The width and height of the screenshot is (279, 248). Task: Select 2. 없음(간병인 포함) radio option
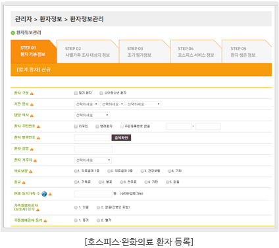pos(98,207)
